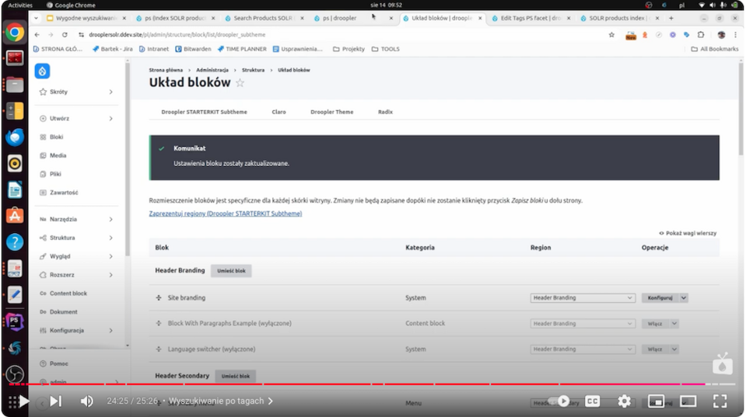746x417 pixels.
Task: Toggle closed captions CC
Action: (x=592, y=401)
